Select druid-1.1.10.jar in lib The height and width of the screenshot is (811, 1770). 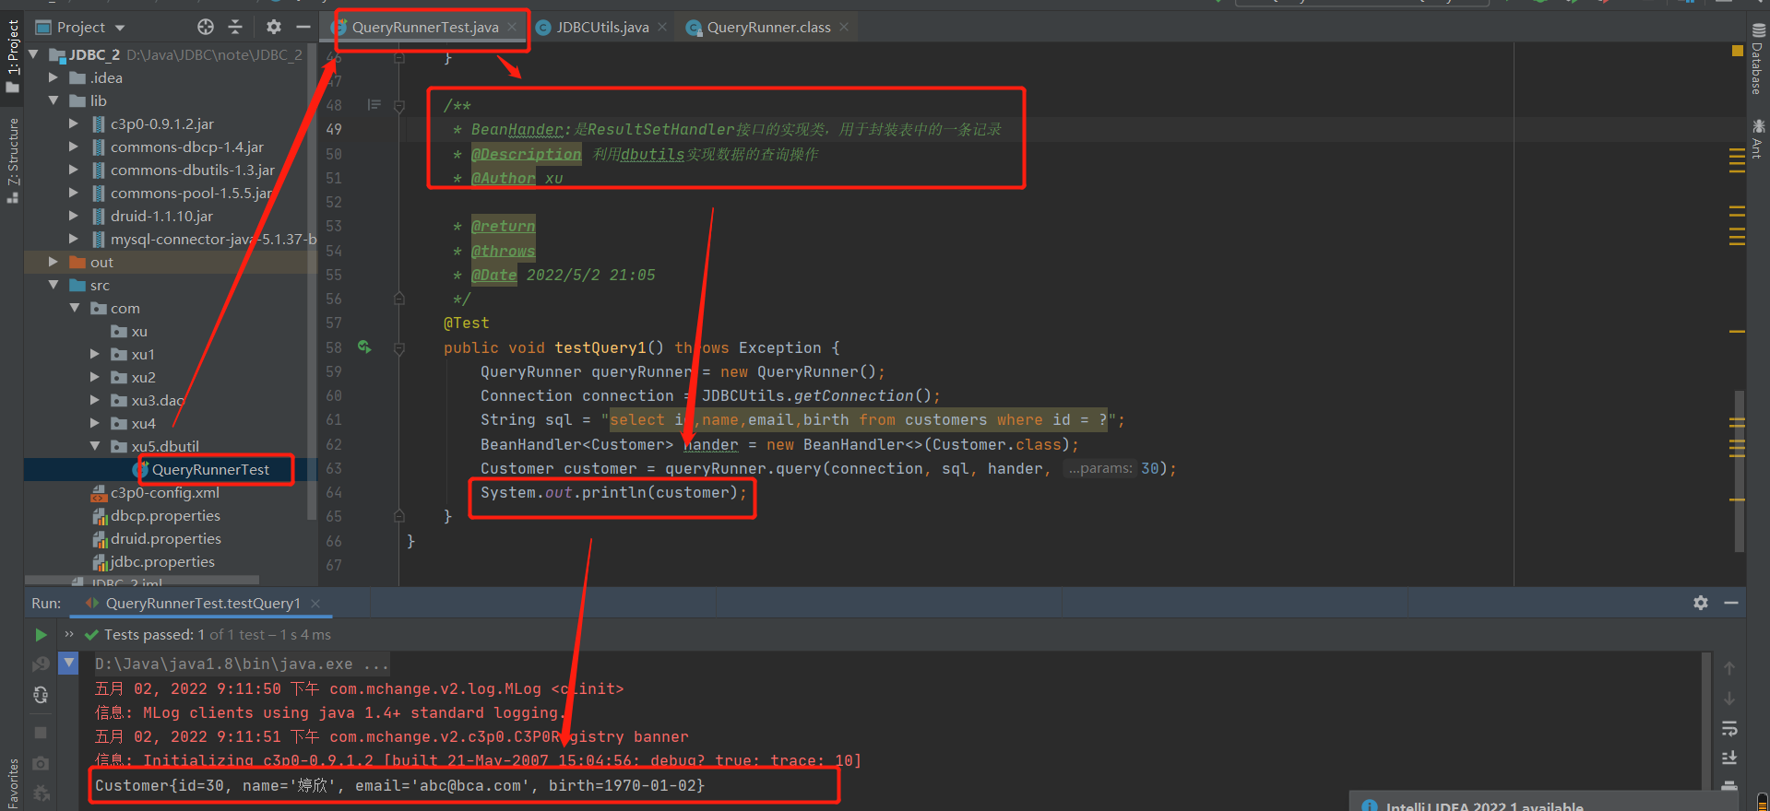[161, 217]
